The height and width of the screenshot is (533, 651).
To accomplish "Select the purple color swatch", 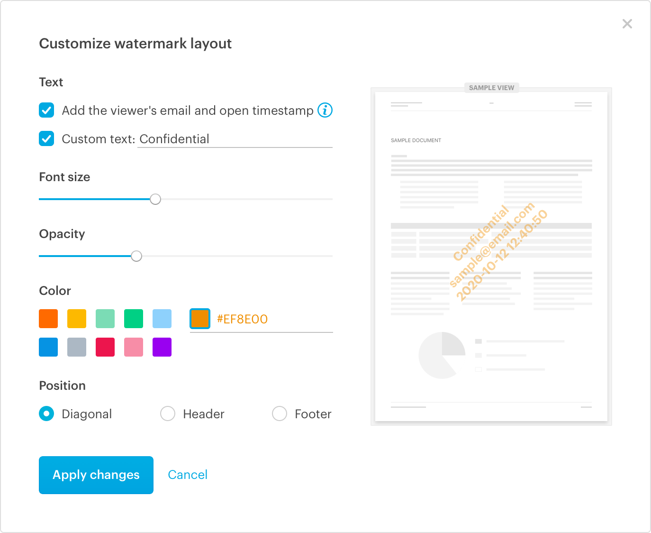I will 162,347.
